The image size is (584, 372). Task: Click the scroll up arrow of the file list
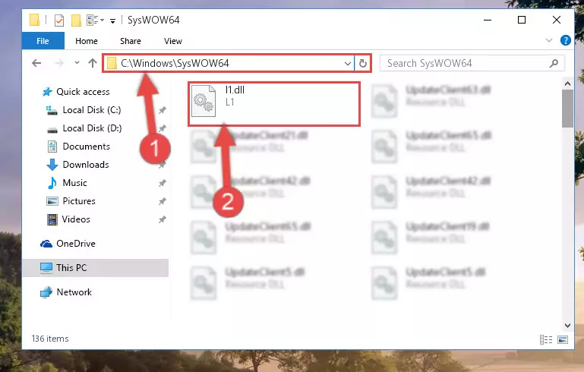pyautogui.click(x=567, y=84)
